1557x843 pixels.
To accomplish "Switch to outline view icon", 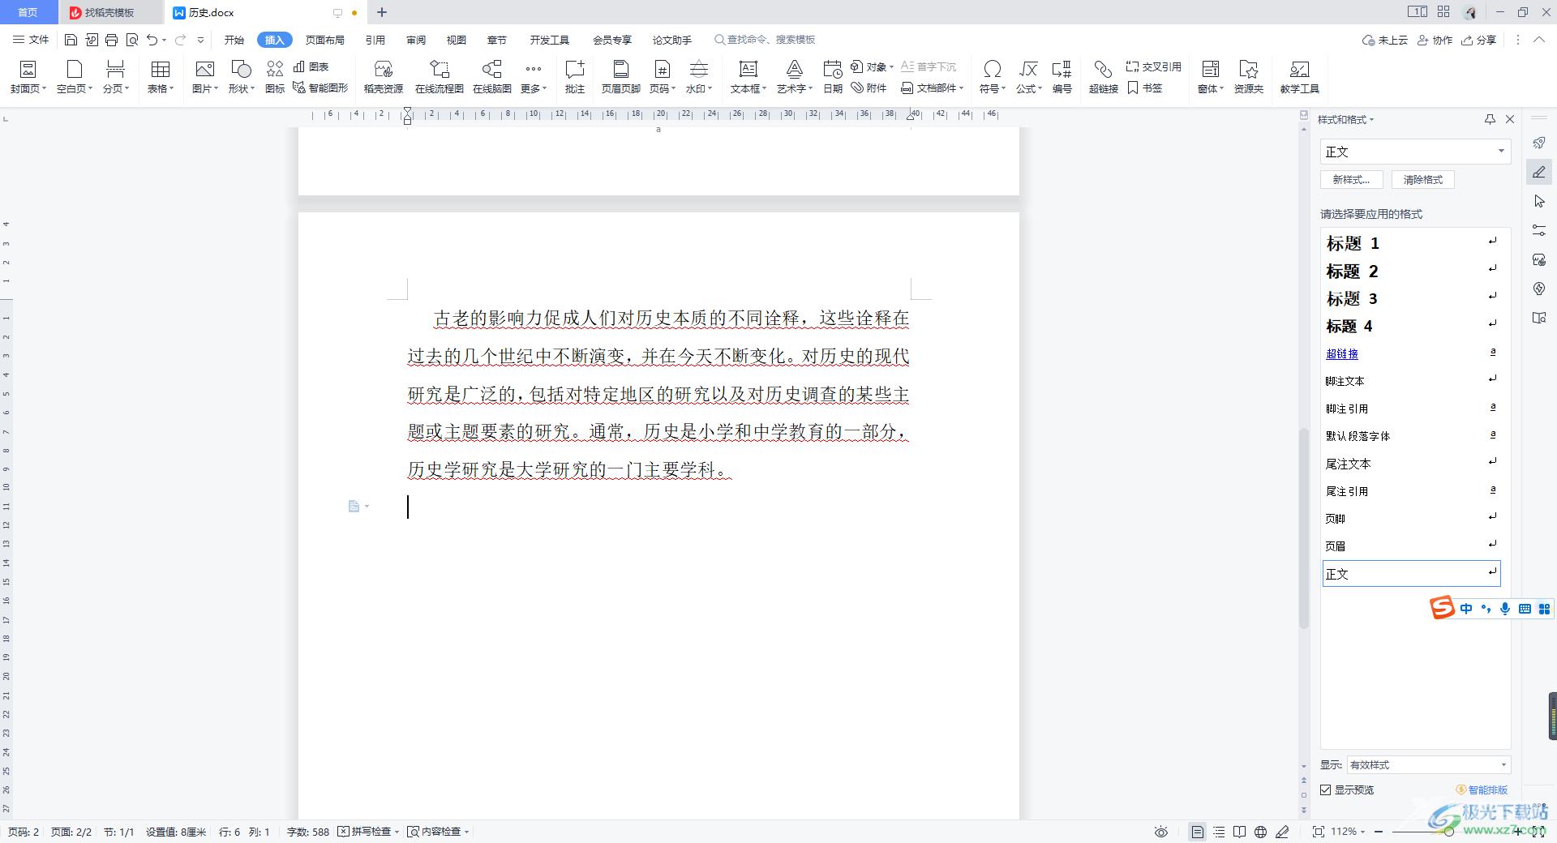I will [1219, 832].
